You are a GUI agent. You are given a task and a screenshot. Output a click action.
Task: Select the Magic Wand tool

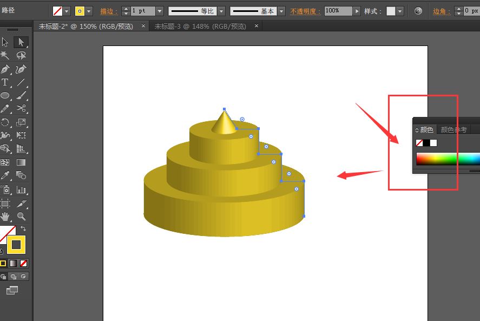pos(5,55)
